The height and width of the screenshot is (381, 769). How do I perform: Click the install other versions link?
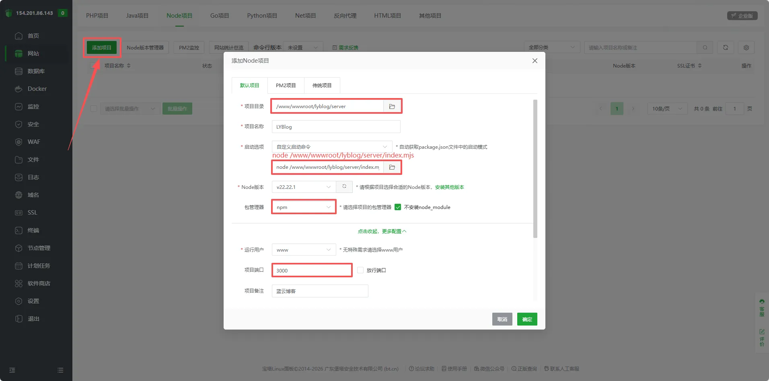click(449, 187)
